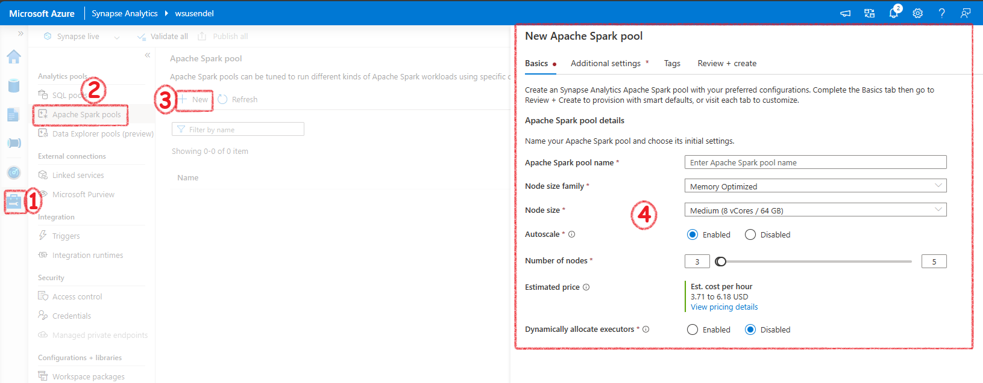Open the Node size dropdown
This screenshot has width=983, height=383.
pyautogui.click(x=815, y=210)
